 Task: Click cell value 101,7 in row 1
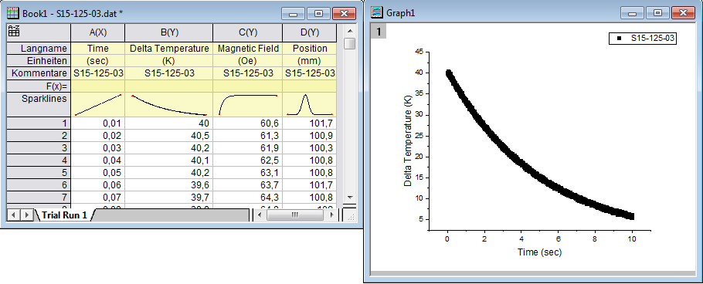click(x=309, y=123)
